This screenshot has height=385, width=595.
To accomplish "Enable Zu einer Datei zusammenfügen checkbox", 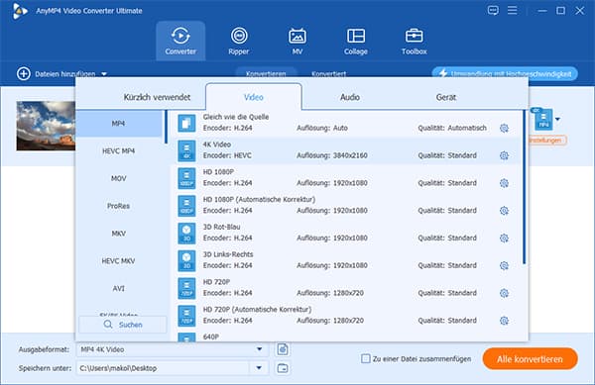I will coord(365,358).
